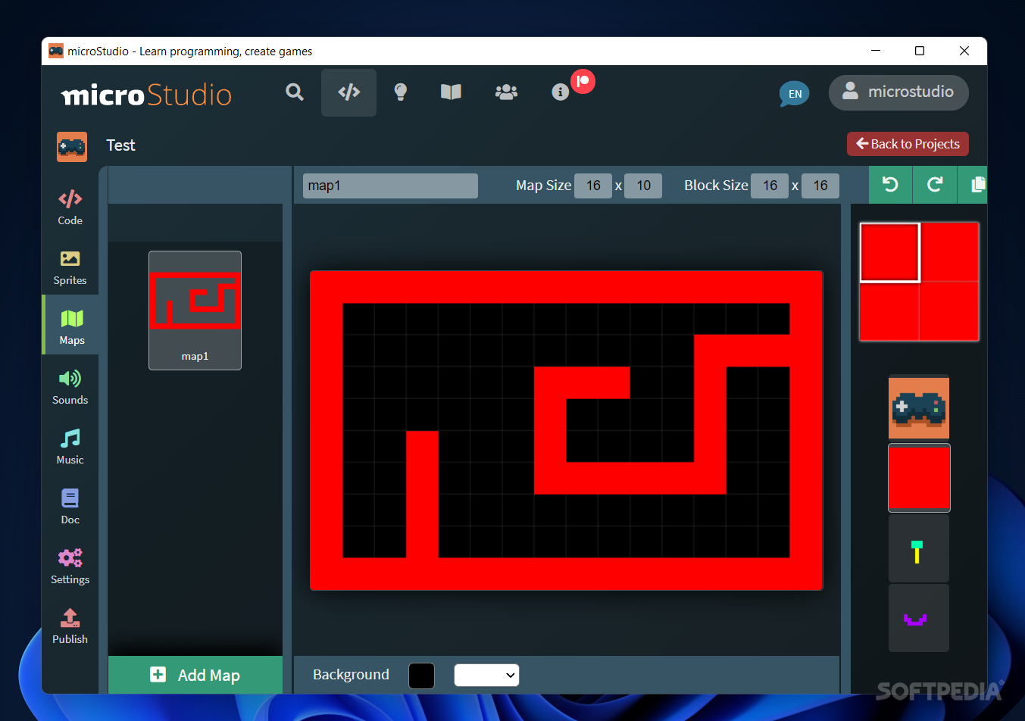Open the Explore search icon
Image resolution: width=1025 pixels, height=721 pixels.
[295, 92]
